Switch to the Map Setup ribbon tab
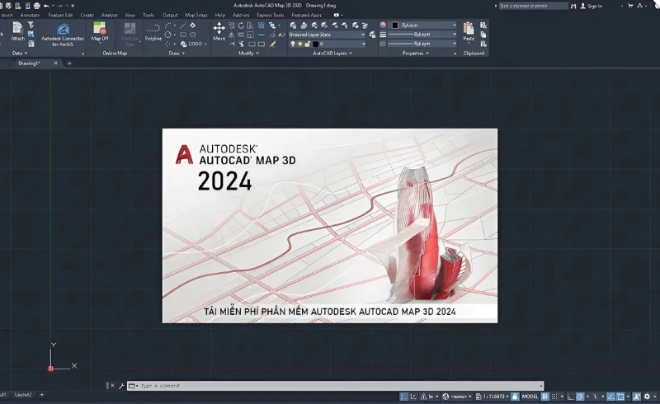The width and height of the screenshot is (660, 404). tap(196, 15)
